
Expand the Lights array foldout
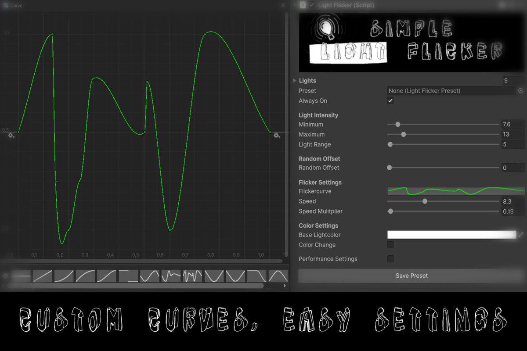click(x=294, y=80)
